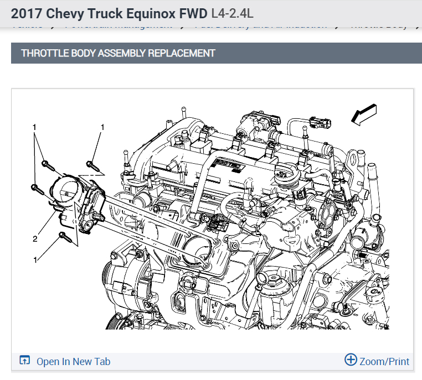Click the 2017 Chevy Truck Equinox FWD title
This screenshot has width=422, height=380.
point(109,13)
